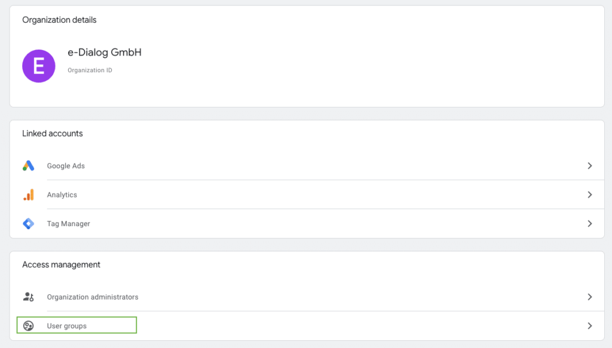The width and height of the screenshot is (612, 348).
Task: Open the Google Ads linked account
Action: (x=66, y=166)
